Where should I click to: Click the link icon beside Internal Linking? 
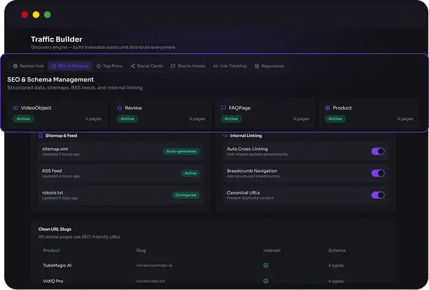pos(226,135)
